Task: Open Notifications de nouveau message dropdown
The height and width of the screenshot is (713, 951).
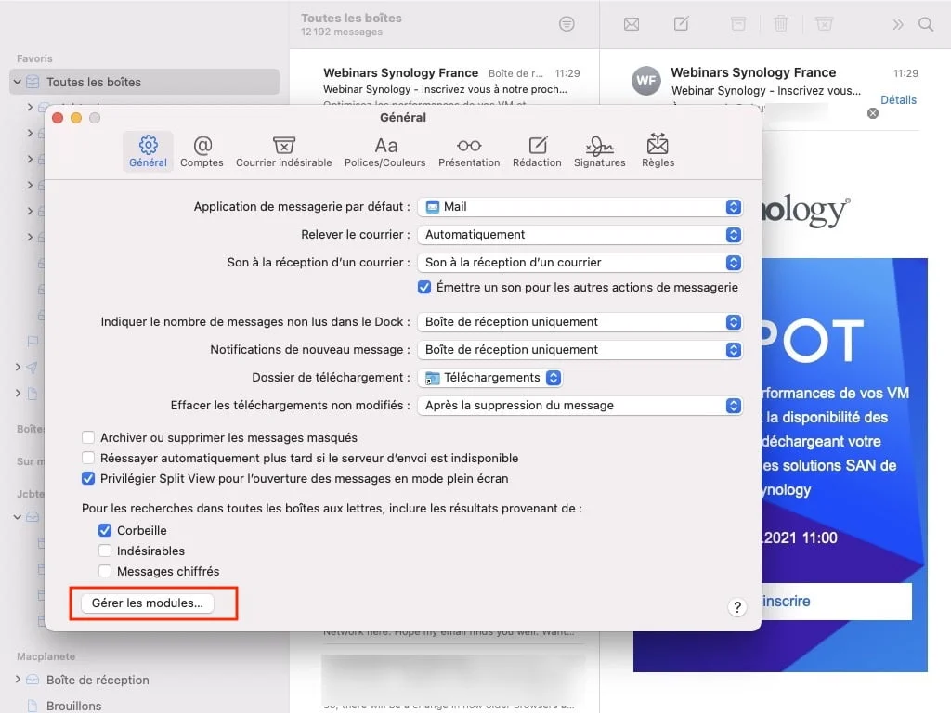Action: (x=580, y=350)
